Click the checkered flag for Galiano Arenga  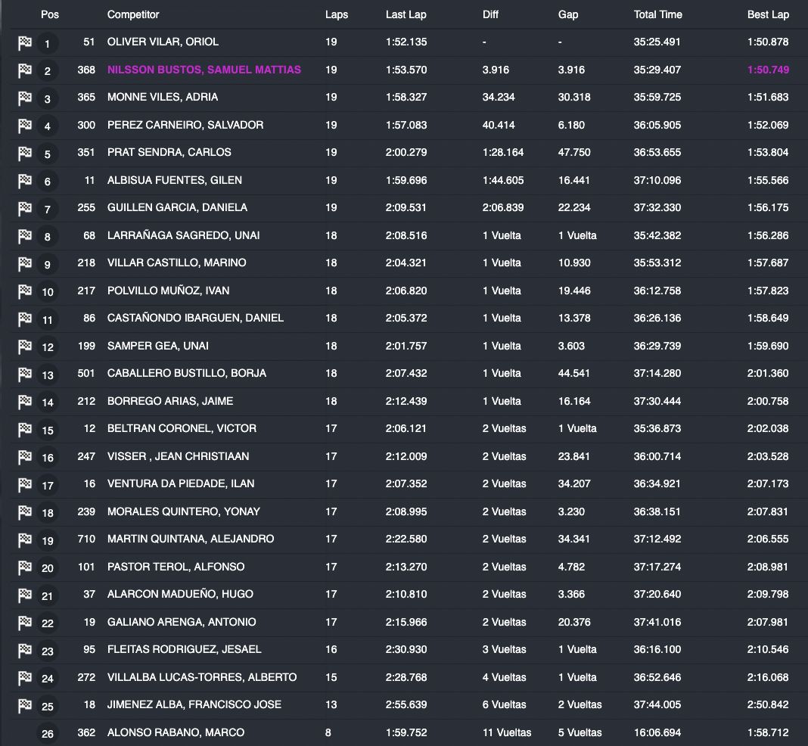[x=24, y=623]
